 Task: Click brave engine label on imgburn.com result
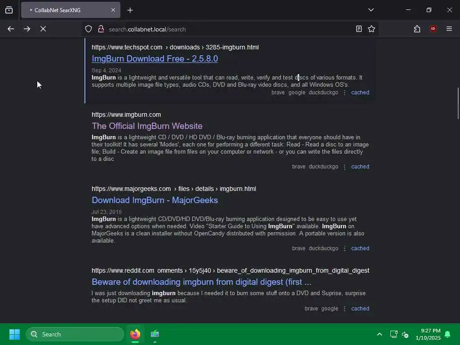298,167
